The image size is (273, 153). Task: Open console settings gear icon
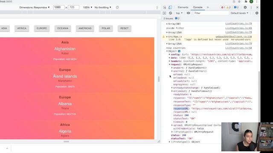click(257, 13)
